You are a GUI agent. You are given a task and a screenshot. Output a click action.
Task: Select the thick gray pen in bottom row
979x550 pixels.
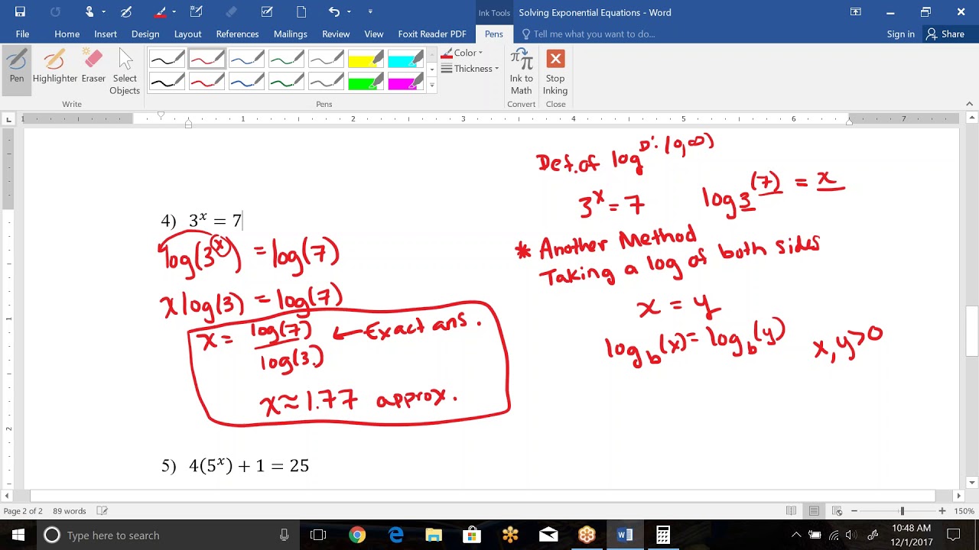click(326, 82)
